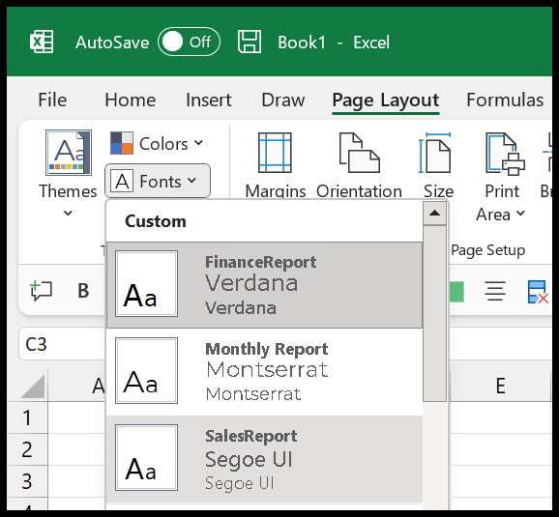Click the font list scroll up arrow
Screen dimensions: 559x517
(434, 213)
